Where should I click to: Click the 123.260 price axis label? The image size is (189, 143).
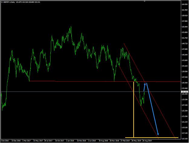click(184, 116)
